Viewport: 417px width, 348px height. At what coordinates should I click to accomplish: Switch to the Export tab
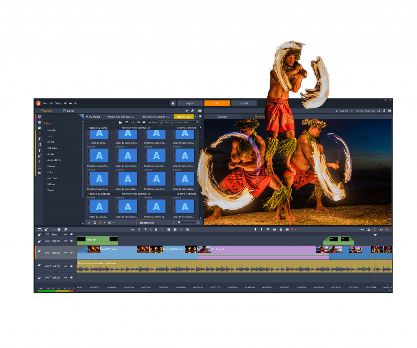(x=244, y=103)
